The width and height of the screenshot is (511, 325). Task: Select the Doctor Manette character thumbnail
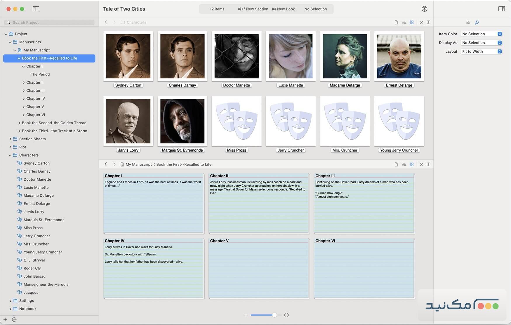[x=237, y=56]
